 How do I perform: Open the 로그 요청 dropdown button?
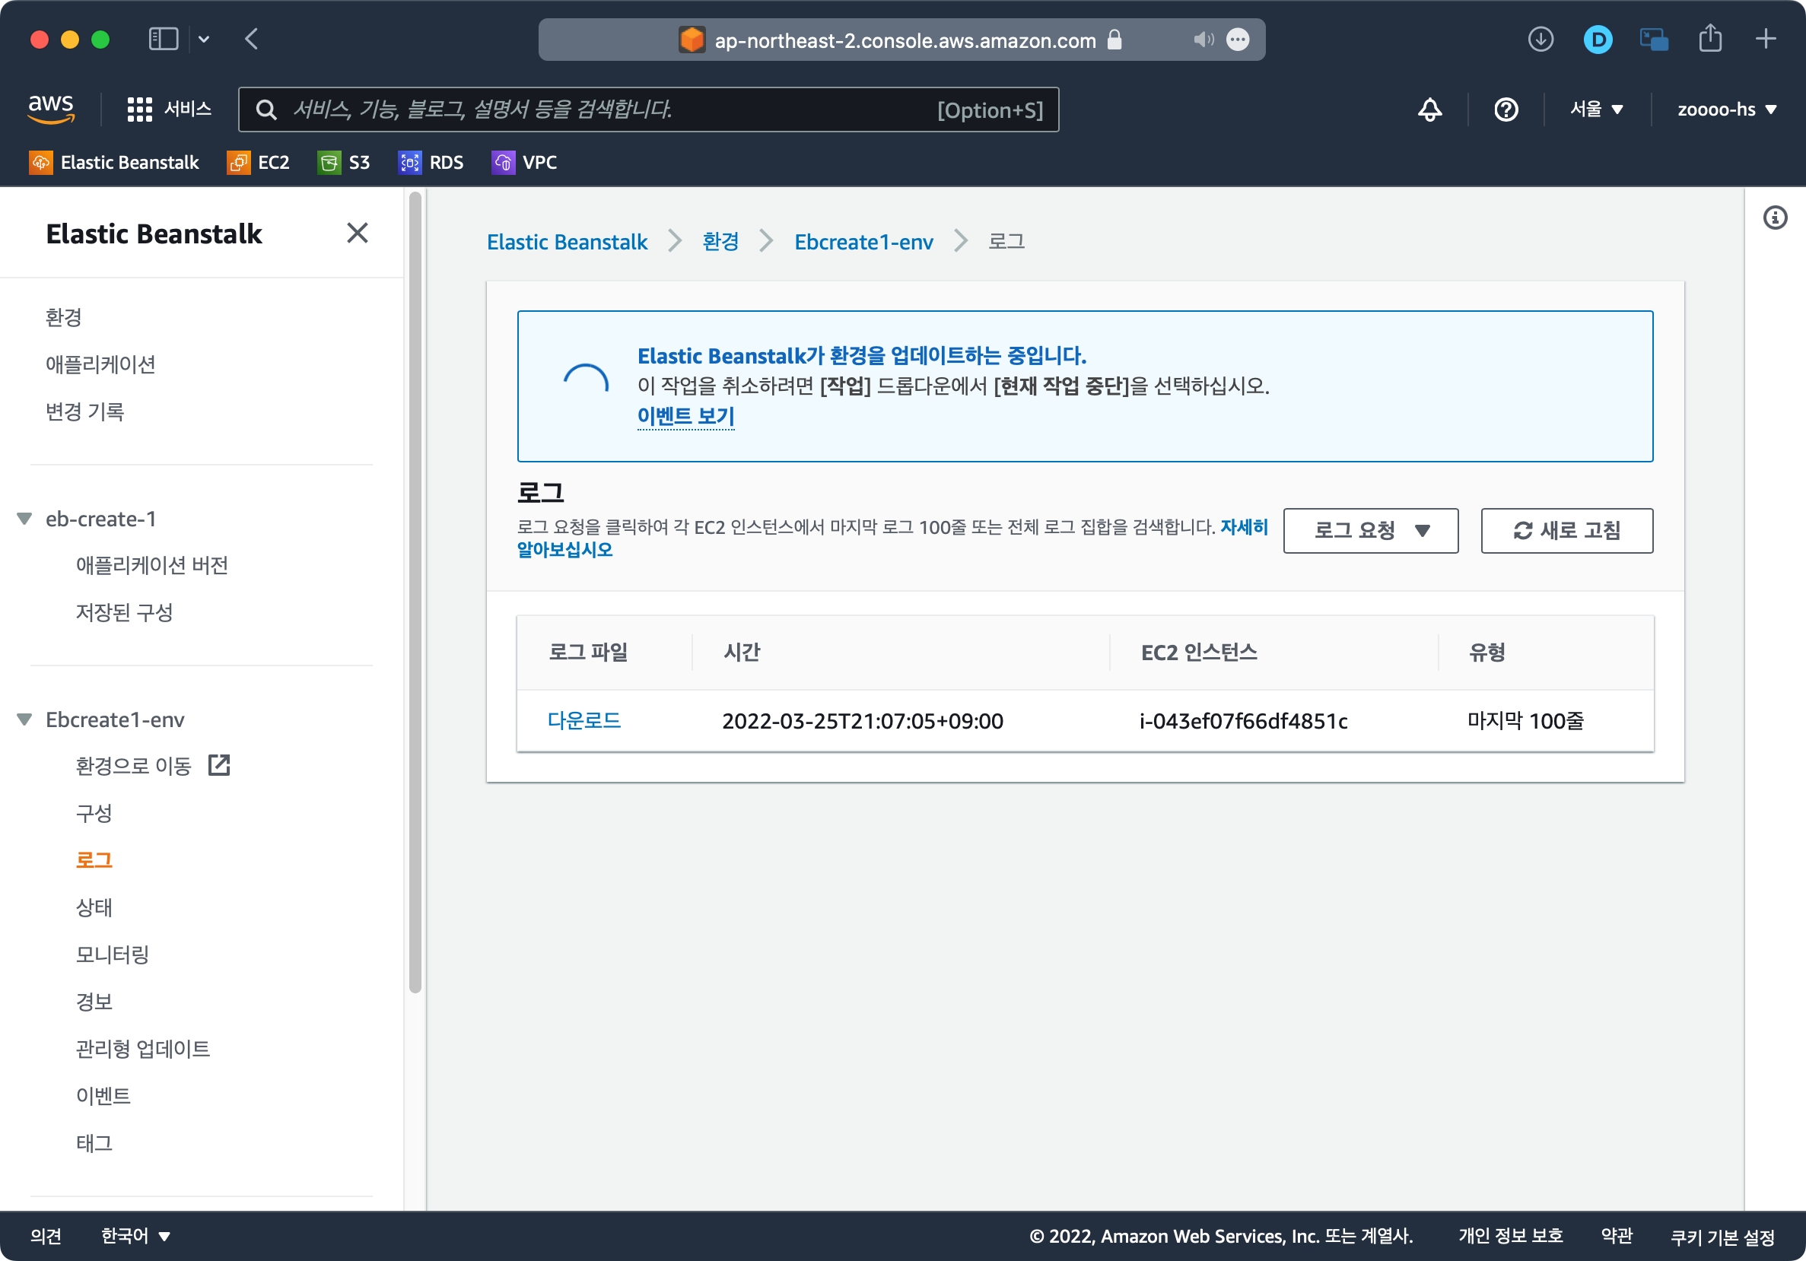[x=1370, y=531]
